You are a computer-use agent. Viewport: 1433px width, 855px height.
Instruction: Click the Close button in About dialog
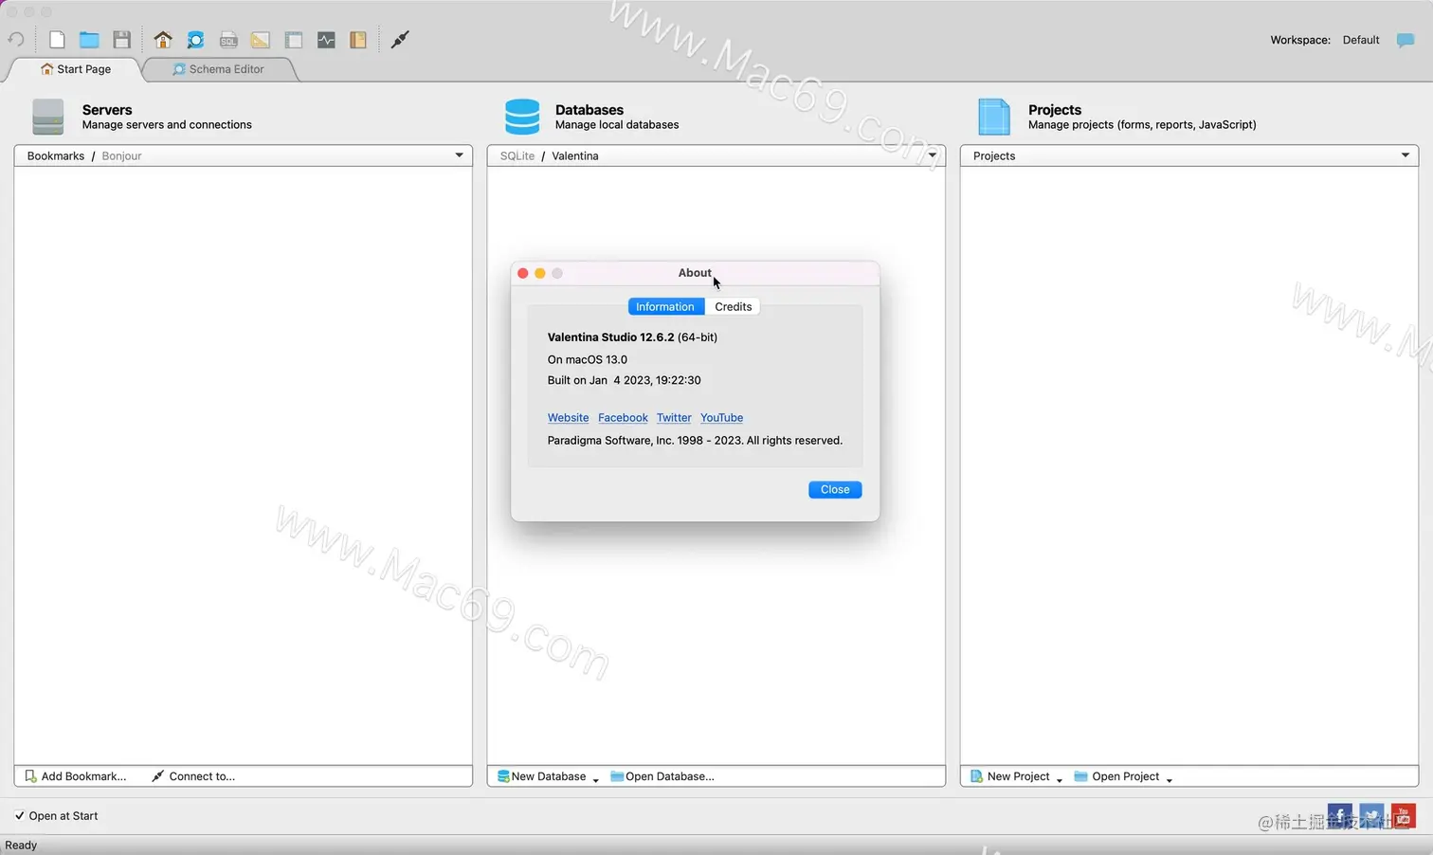[x=835, y=490]
